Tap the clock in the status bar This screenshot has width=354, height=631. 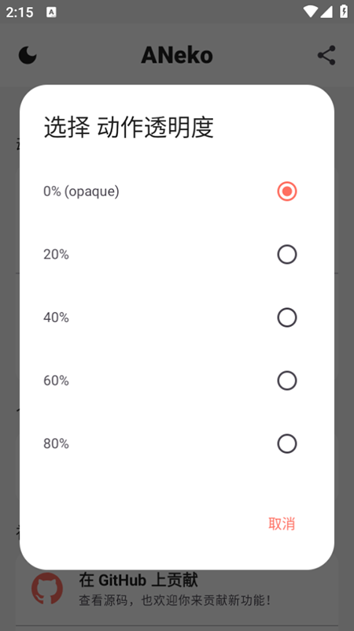pos(20,12)
